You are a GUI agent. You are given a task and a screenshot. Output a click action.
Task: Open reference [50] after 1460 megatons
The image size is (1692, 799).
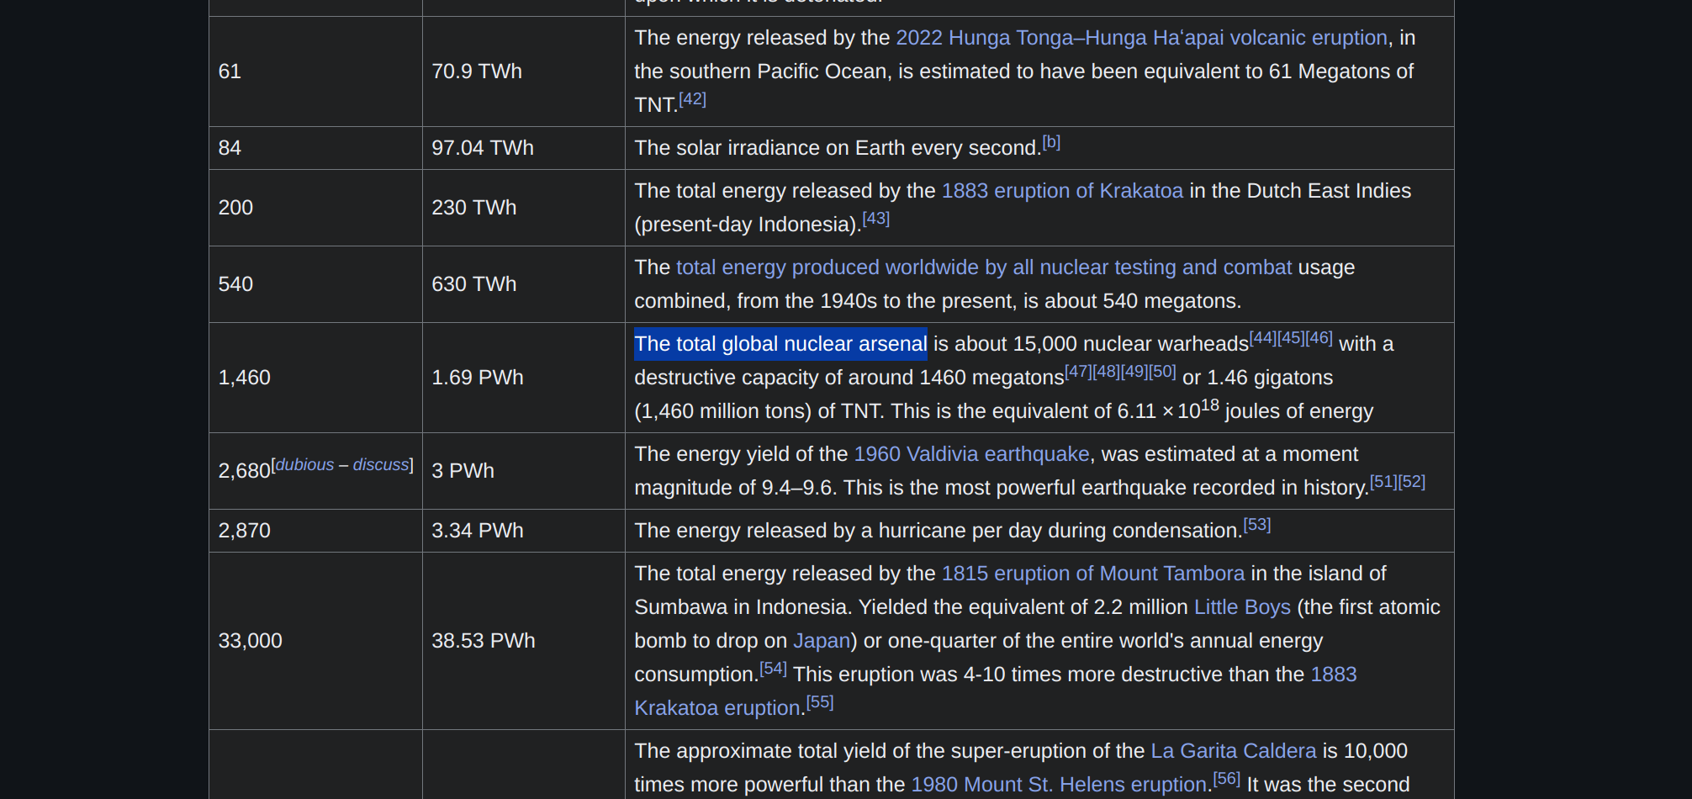click(x=1162, y=372)
